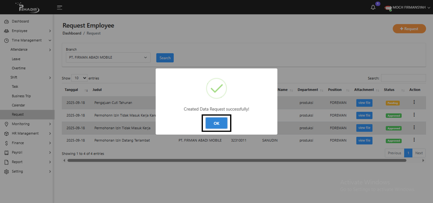Viewport: 433px width, 203px height.
Task: Click the Setting gear icon in sidebar
Action: (x=6, y=172)
